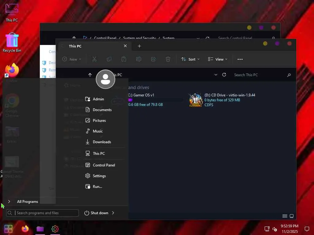Open Settings from the Start menu

[96, 176]
